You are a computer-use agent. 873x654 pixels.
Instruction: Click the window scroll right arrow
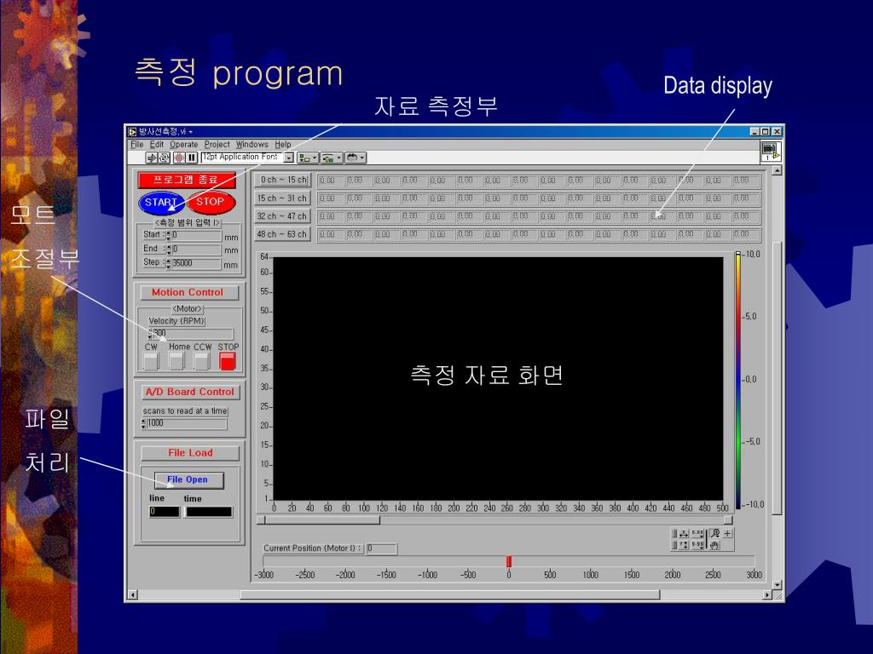(767, 595)
